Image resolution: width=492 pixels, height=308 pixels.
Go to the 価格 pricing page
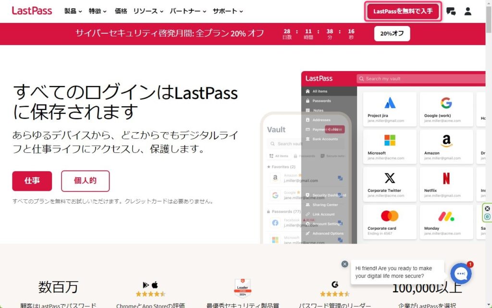(121, 11)
